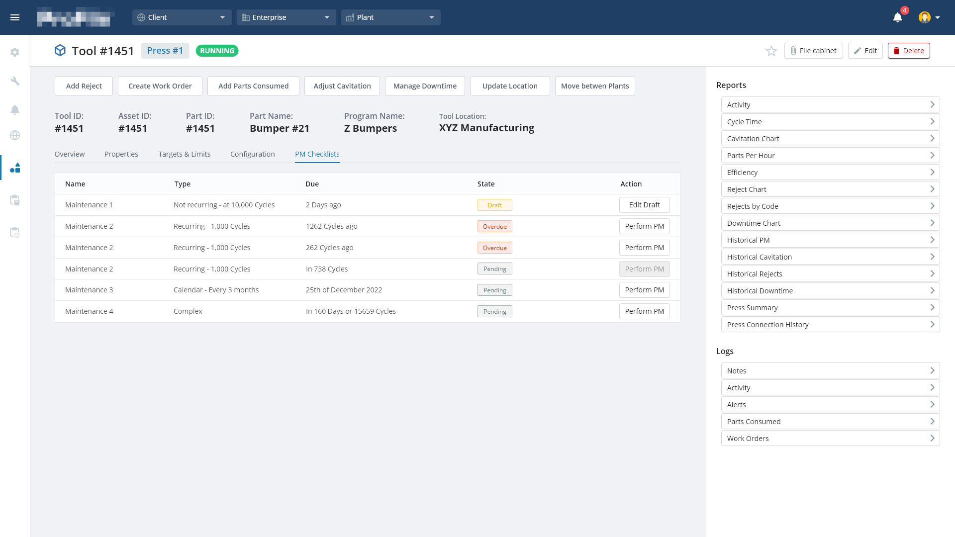The width and height of the screenshot is (955, 537).
Task: Click the clipboard-with-clock icon in the sidebar
Action: [15, 232]
